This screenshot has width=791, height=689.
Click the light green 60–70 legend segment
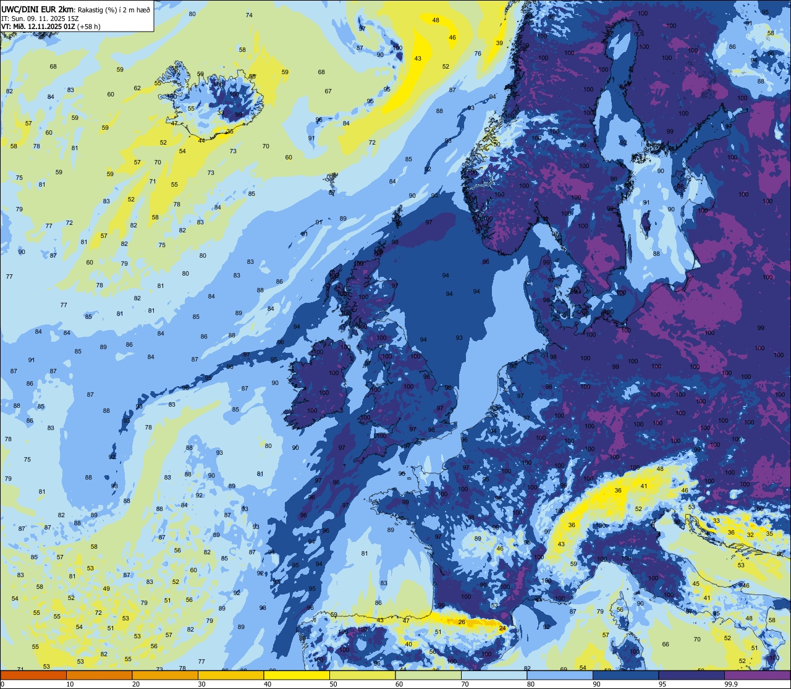428,675
